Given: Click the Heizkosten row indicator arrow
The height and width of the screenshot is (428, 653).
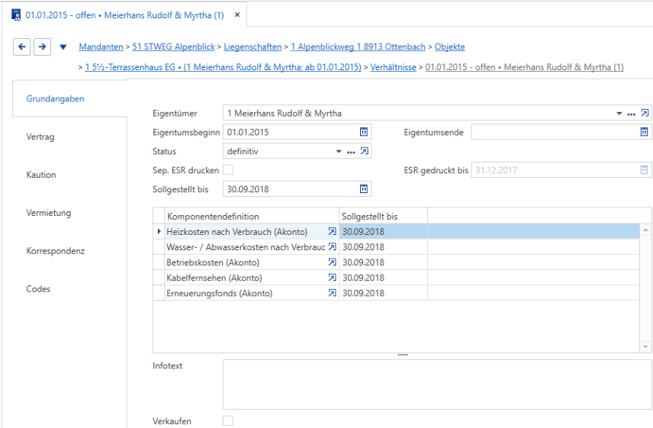Looking at the screenshot, I should (159, 231).
